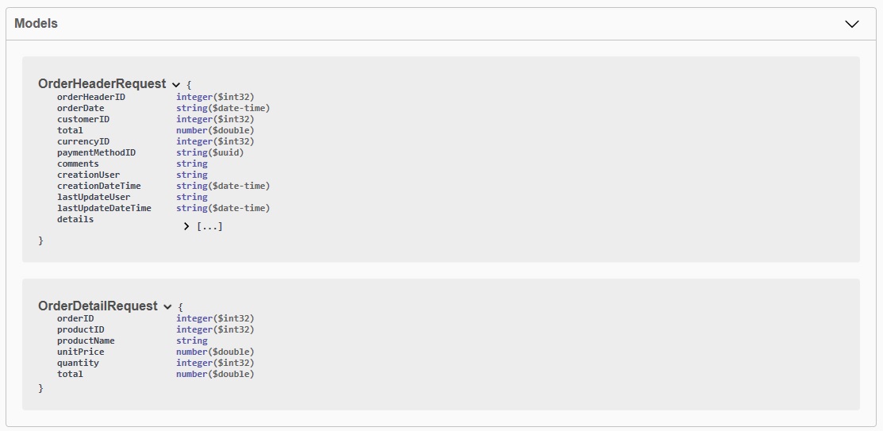Click the unitPrice property name
The height and width of the screenshot is (431, 883).
(81, 352)
